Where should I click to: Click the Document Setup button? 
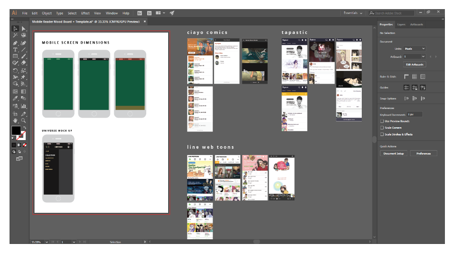393,154
